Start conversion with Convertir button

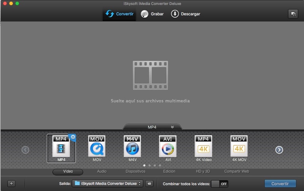tap(280, 183)
